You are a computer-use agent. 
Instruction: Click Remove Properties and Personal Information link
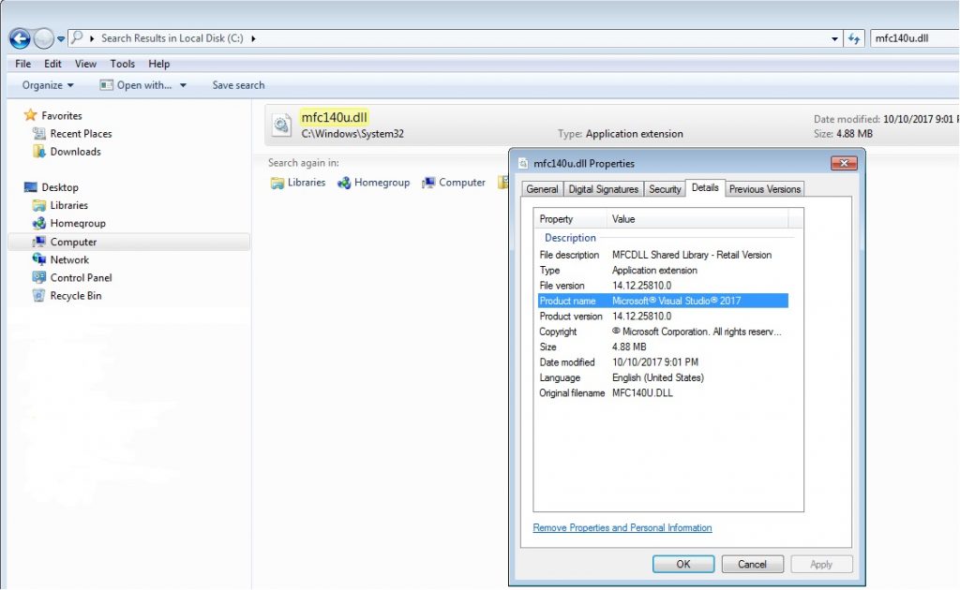[622, 527]
